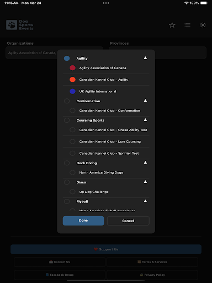Screen dimensions: 212x283
Task: Collapse the Agility group arrow
Action: click(x=145, y=58)
